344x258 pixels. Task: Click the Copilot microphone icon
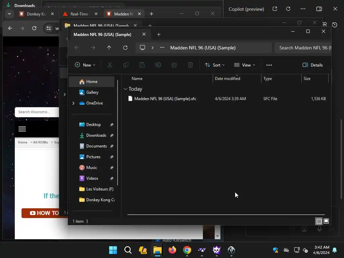coord(319,228)
